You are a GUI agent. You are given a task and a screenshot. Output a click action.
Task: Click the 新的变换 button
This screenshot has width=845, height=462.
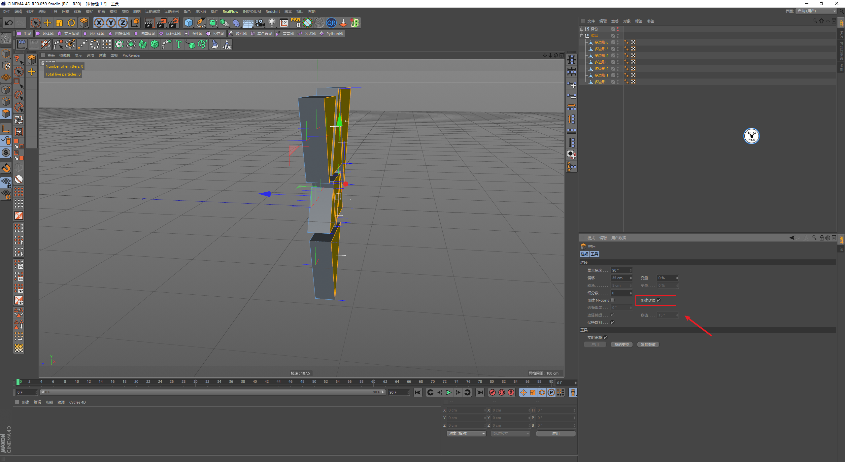pyautogui.click(x=622, y=345)
